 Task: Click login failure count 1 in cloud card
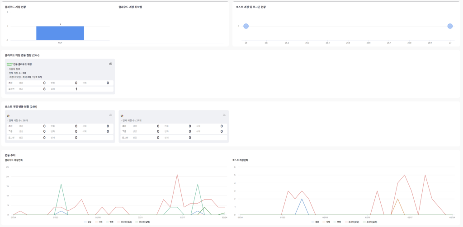[76, 89]
